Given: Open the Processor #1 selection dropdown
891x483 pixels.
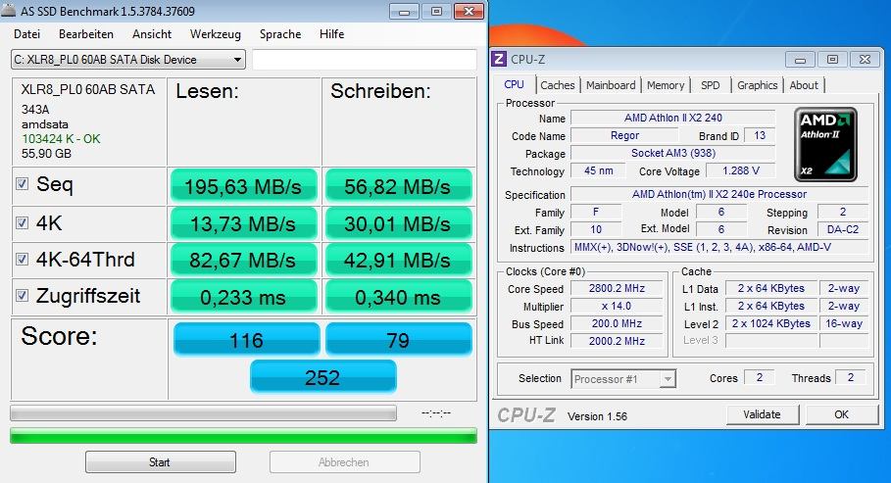Looking at the screenshot, I should (x=623, y=379).
